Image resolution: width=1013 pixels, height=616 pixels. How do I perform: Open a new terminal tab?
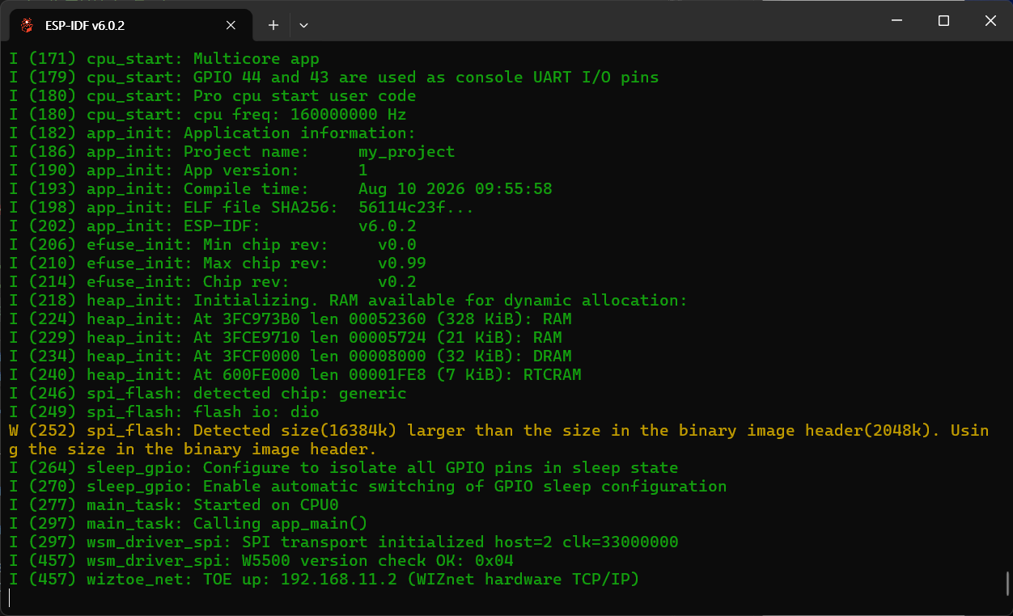(x=273, y=25)
